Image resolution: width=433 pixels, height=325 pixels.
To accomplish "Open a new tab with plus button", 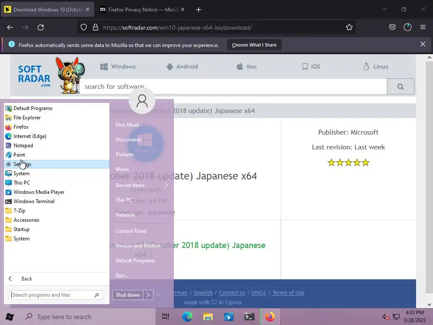I will tap(198, 10).
